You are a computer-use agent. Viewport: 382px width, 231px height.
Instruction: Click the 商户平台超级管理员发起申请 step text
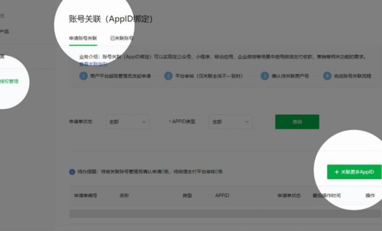pos(120,76)
